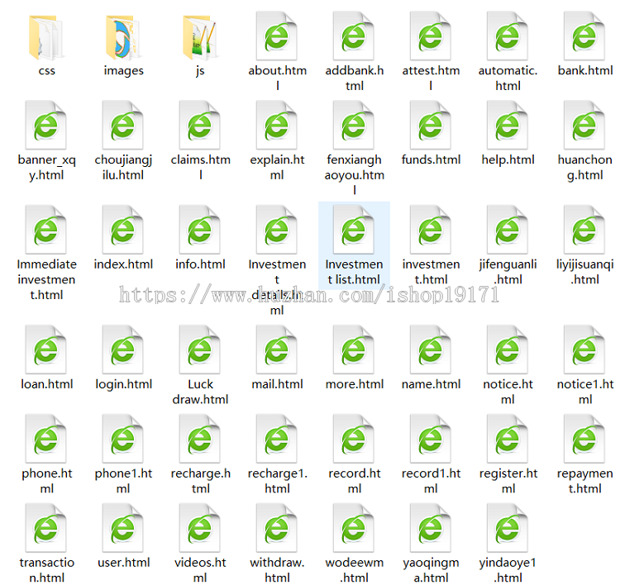Screen dimensions: 620x585
Task: Select the loan.html file icon
Action: click(45, 350)
